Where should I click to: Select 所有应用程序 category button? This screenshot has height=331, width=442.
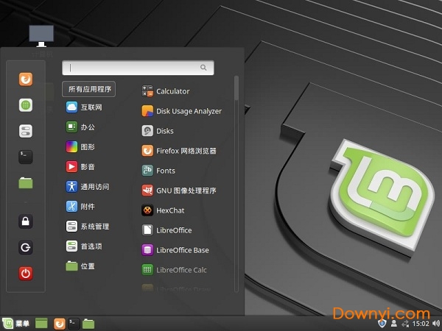[x=89, y=89]
